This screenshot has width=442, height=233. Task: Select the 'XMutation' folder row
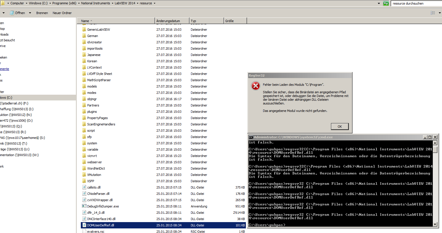pos(163,175)
